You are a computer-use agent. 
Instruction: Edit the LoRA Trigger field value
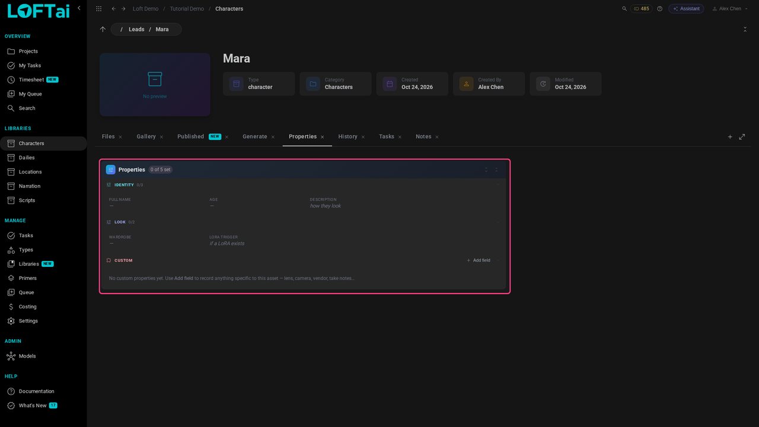pyautogui.click(x=227, y=244)
